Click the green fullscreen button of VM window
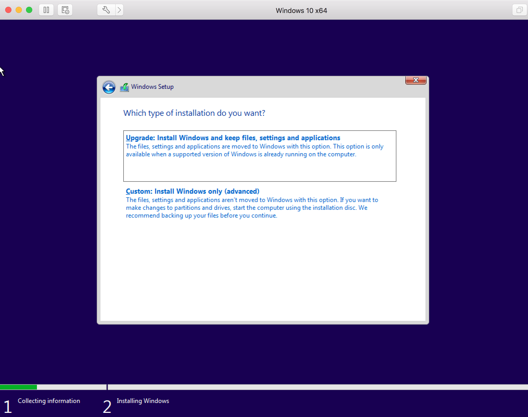The height and width of the screenshot is (417, 528). point(29,10)
